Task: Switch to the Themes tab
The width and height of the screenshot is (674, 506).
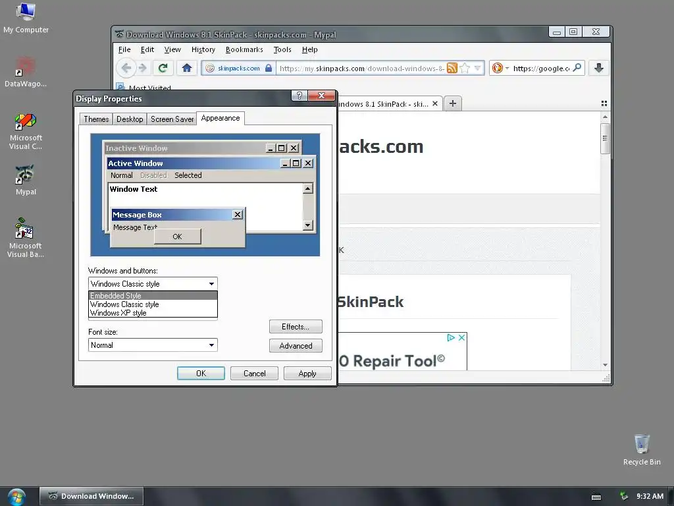Action: pyautogui.click(x=96, y=119)
